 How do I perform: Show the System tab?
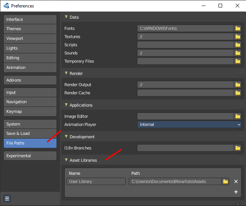pos(30,124)
